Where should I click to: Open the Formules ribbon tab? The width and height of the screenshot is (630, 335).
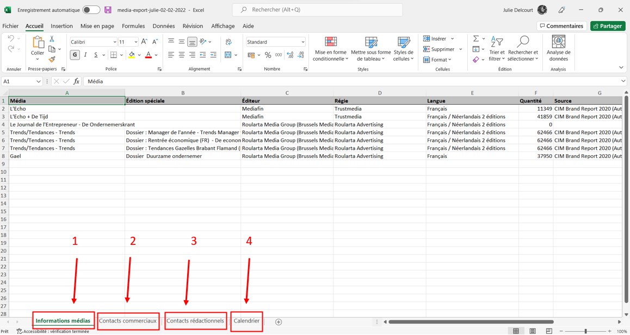tap(133, 26)
